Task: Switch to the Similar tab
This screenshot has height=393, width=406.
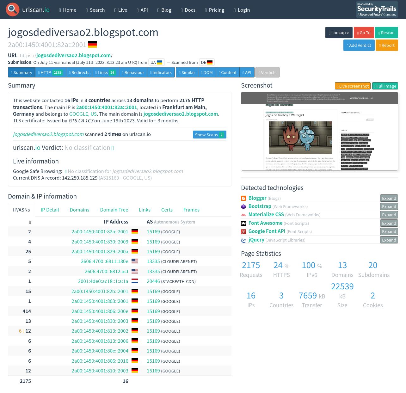Action: pyautogui.click(x=187, y=72)
